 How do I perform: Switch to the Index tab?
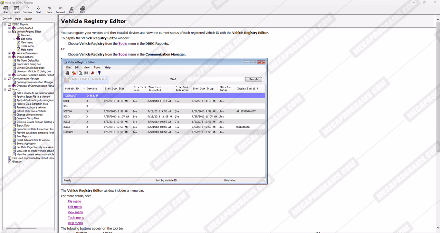(x=18, y=19)
